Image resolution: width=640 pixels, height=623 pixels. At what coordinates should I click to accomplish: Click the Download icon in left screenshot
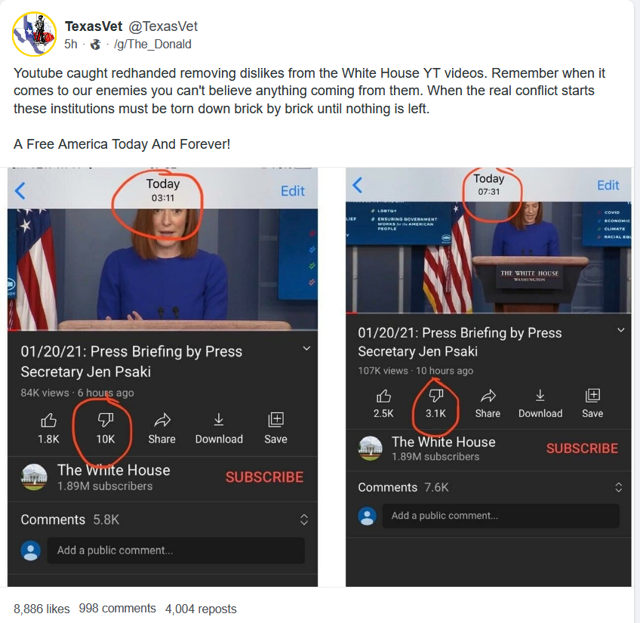click(x=219, y=420)
